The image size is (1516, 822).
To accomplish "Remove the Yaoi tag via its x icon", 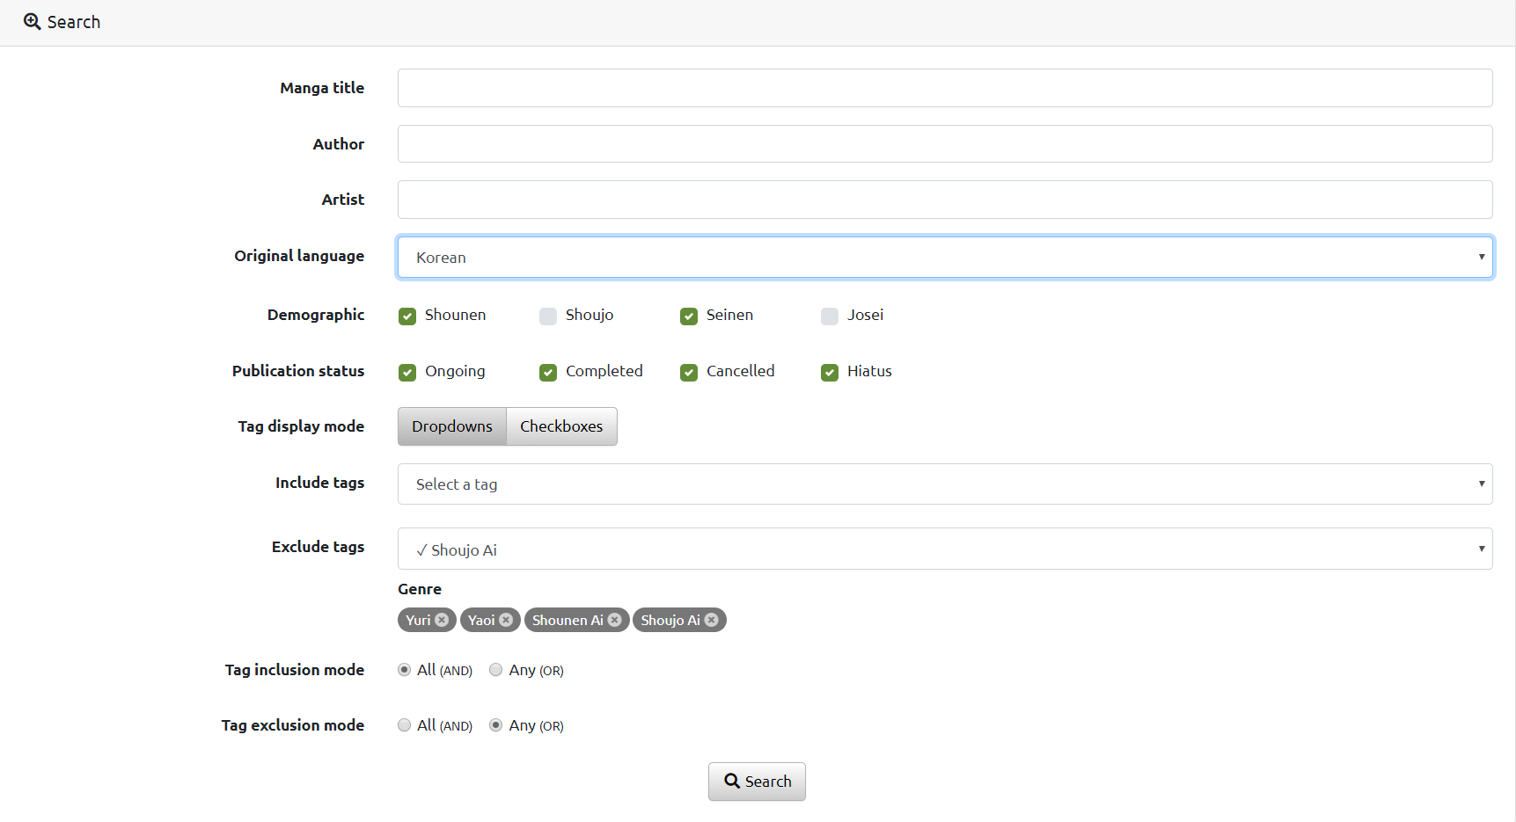I will click(506, 620).
